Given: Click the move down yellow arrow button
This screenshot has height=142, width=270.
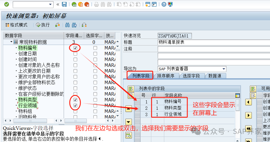Looking at the screenshot, I should [129, 122].
